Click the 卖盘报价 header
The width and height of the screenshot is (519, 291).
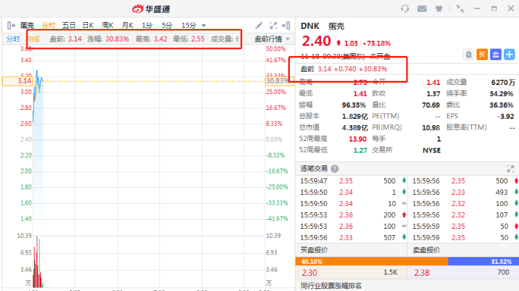coord(427,250)
